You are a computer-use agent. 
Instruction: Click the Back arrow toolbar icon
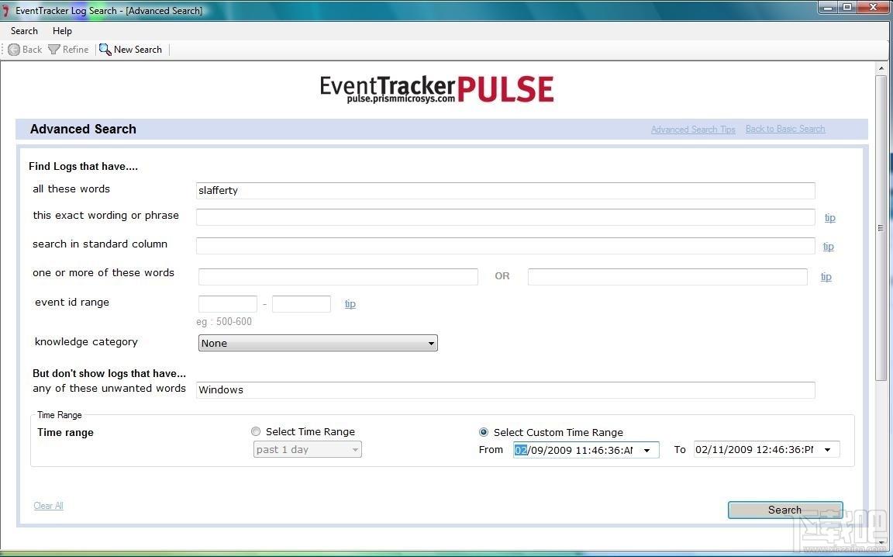pyautogui.click(x=14, y=50)
